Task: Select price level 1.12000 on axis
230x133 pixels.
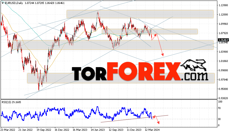Action: [223, 15]
